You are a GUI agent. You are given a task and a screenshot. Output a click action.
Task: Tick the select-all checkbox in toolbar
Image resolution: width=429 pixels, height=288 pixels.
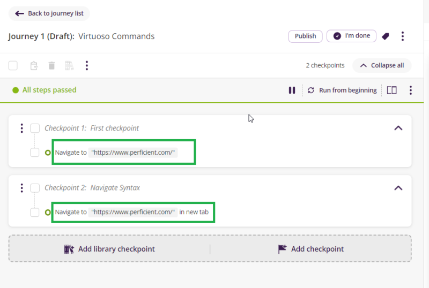coord(13,66)
